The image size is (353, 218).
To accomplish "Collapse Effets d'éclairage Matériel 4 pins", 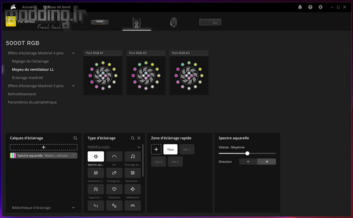I will [73, 53].
